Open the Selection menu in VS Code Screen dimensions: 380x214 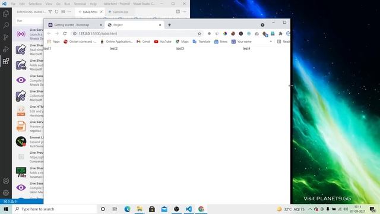(35, 4)
